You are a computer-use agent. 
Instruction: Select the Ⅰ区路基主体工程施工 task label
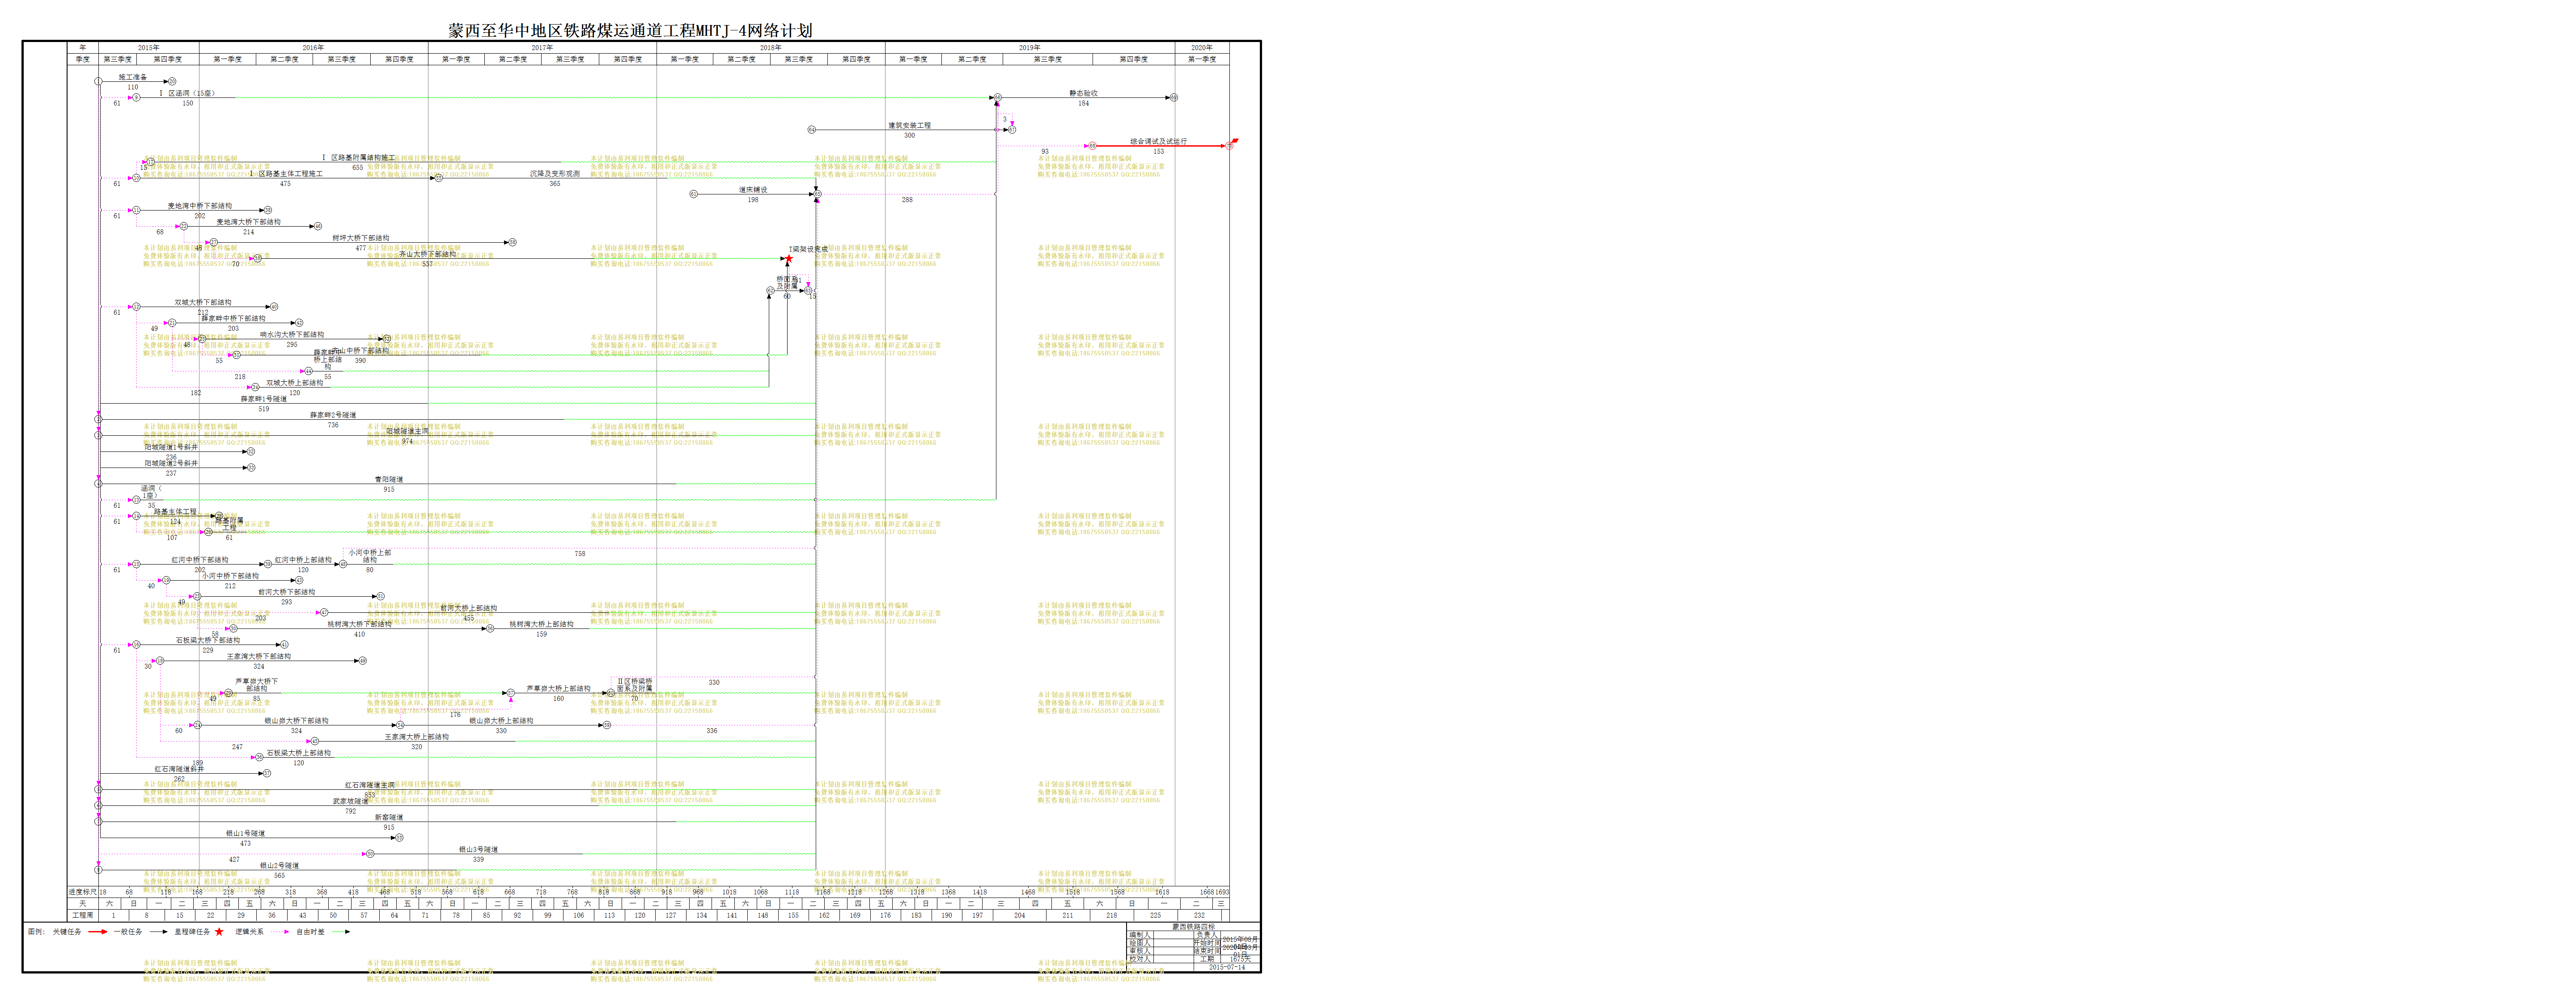pyautogui.click(x=286, y=174)
